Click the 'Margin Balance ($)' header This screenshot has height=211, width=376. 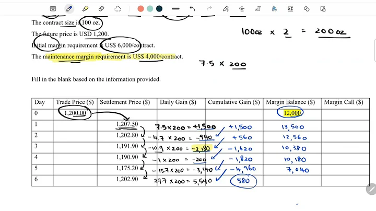pos(290,102)
